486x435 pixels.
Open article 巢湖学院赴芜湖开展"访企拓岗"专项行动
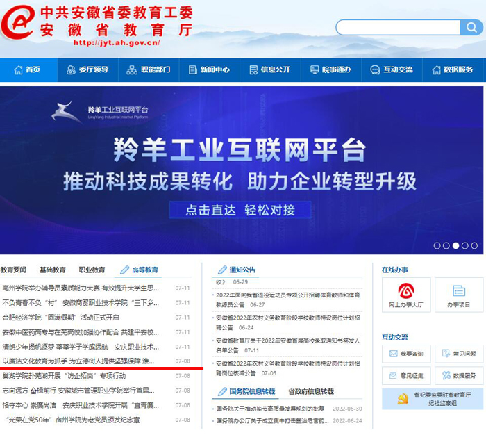click(x=64, y=376)
